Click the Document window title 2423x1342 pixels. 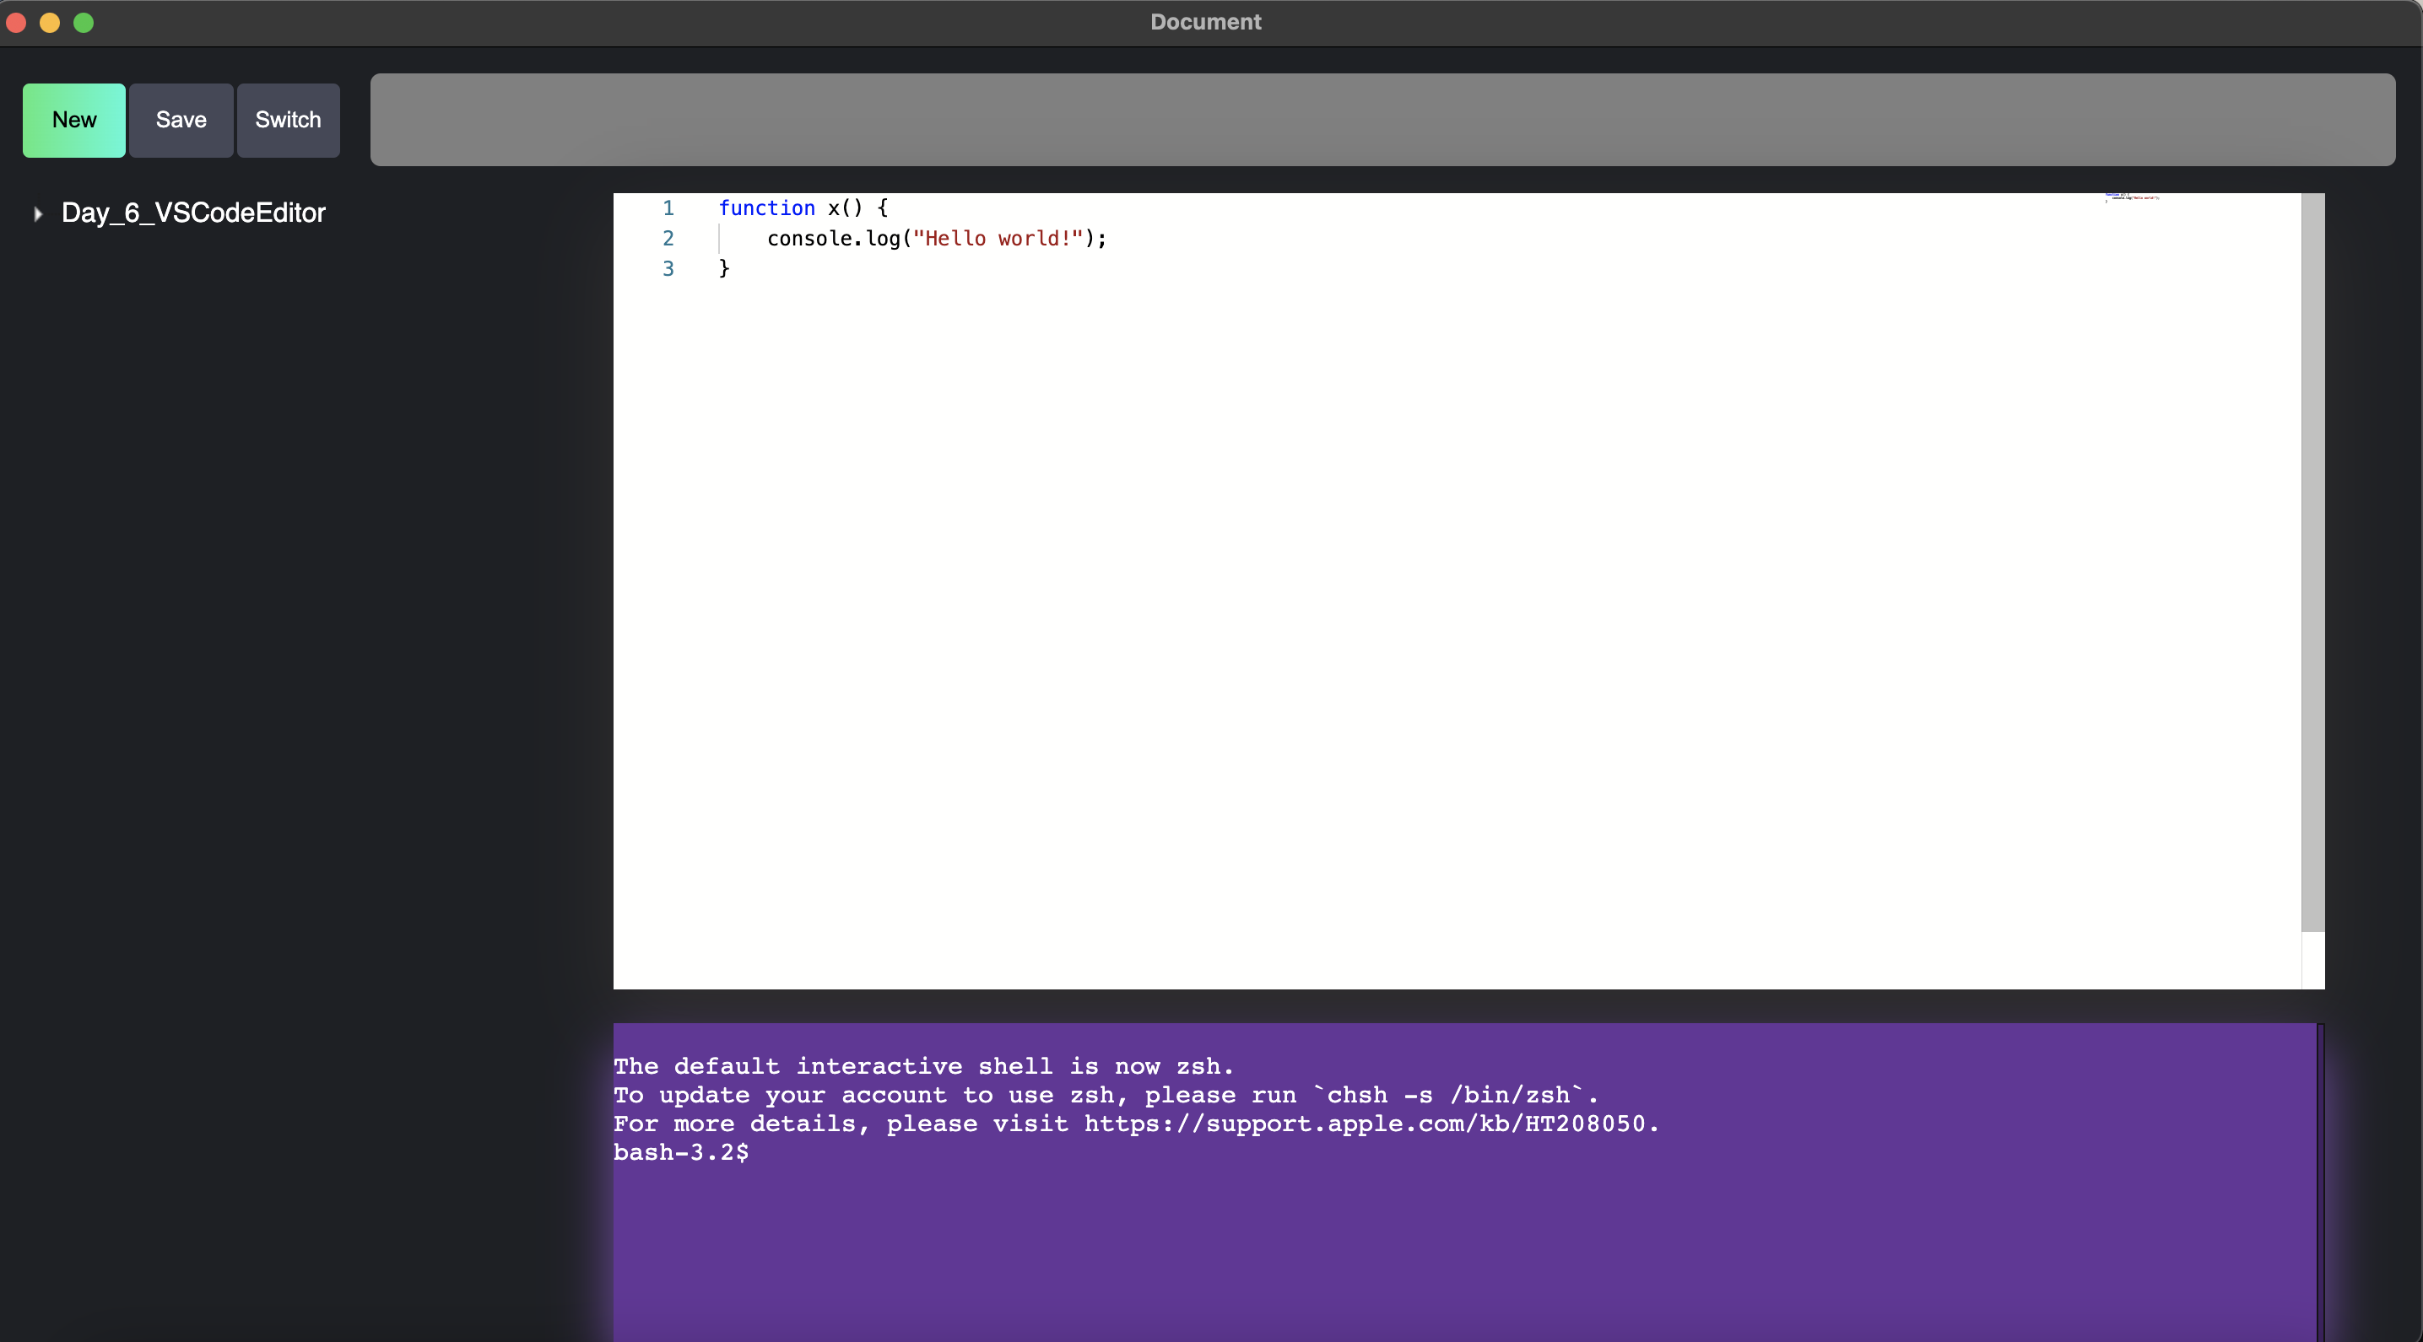click(1206, 22)
